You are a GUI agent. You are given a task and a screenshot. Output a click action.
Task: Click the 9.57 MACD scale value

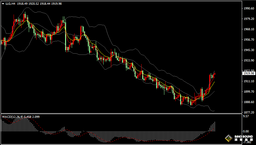point(245,116)
